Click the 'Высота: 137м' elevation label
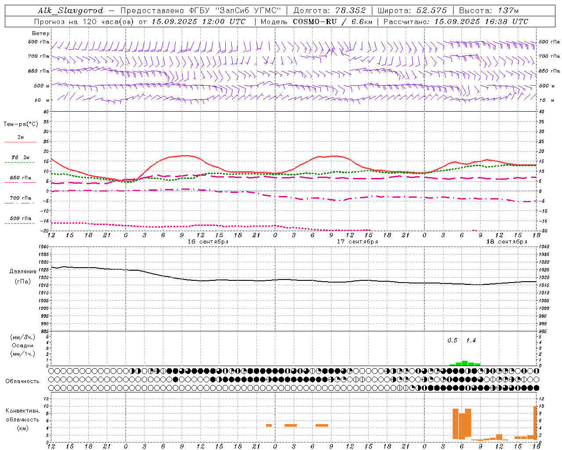 click(x=489, y=11)
